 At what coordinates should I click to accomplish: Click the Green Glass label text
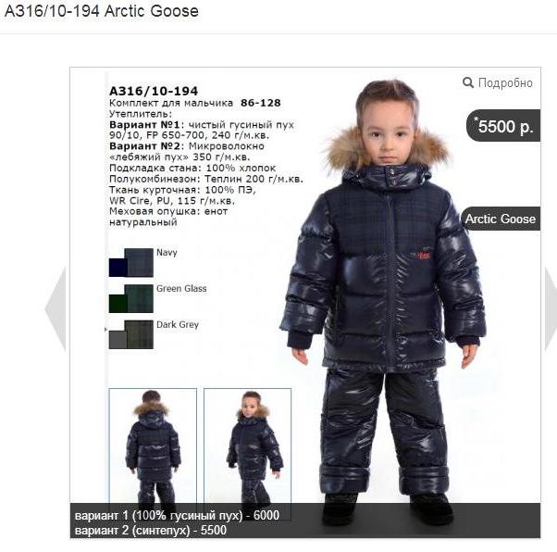pos(181,288)
